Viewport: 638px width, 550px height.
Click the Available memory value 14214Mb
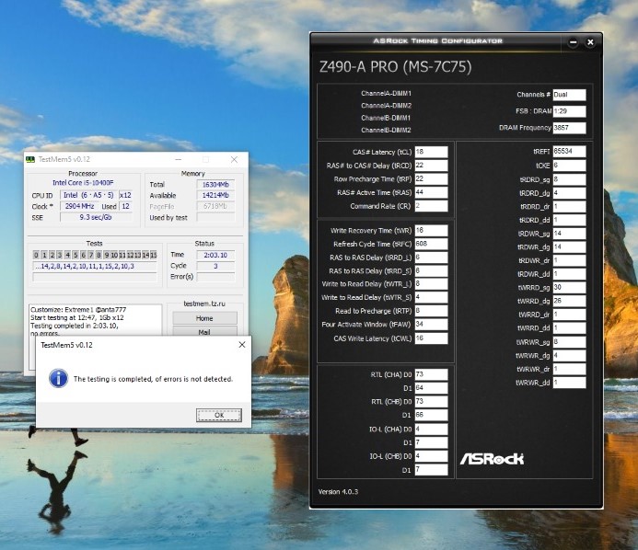click(215, 195)
